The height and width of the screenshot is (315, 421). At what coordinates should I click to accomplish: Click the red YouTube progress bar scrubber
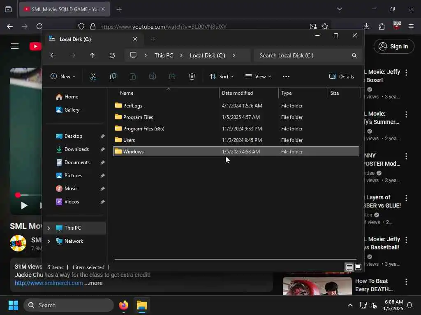coord(18,195)
